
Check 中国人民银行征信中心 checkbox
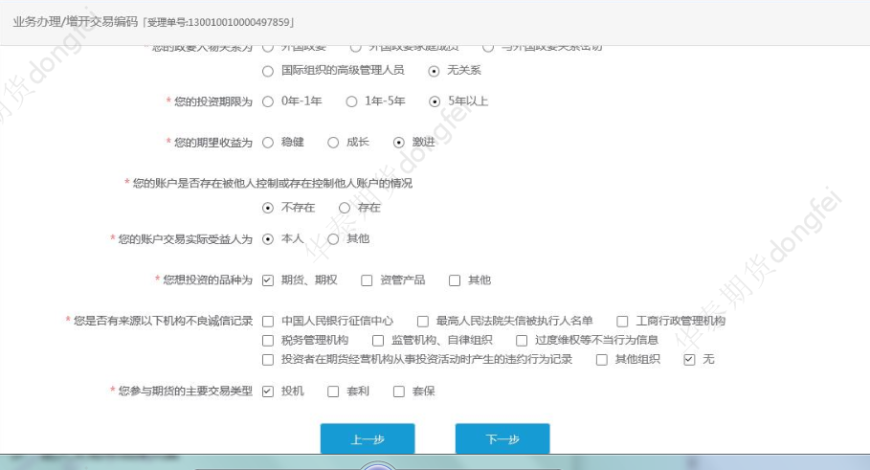268,321
